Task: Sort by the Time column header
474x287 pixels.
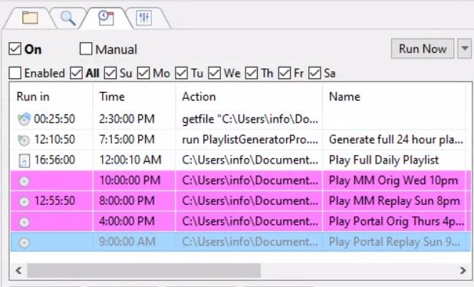Action: click(134, 97)
